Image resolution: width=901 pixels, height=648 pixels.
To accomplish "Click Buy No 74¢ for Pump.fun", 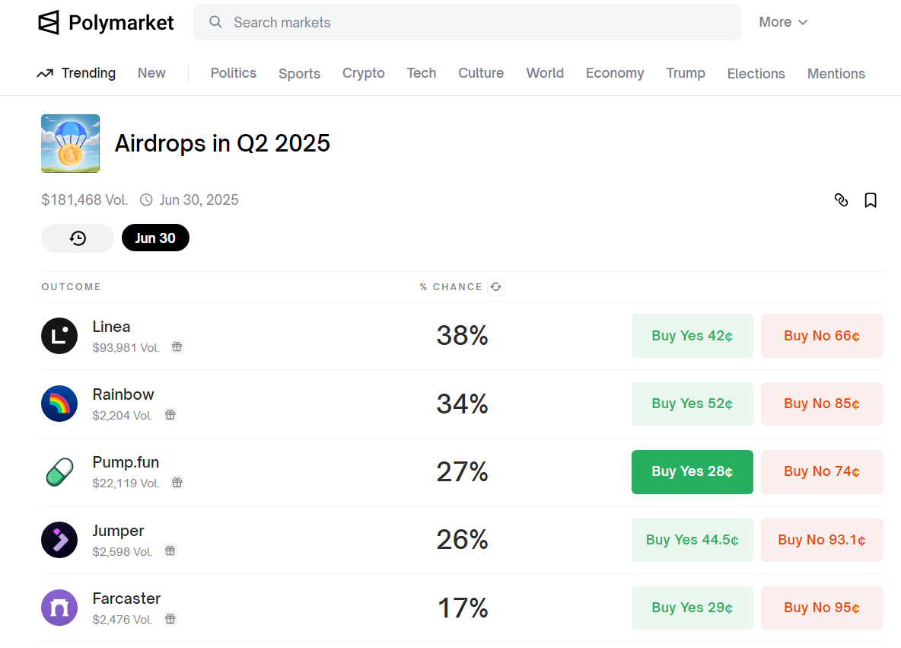I will 822,472.
